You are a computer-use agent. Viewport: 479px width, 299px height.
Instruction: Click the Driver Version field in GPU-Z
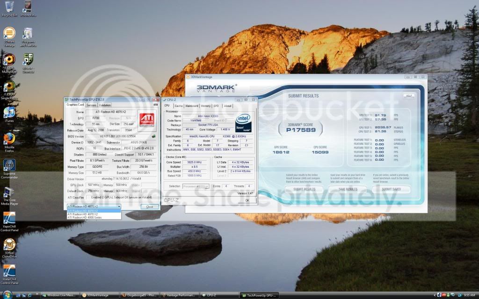point(121,179)
